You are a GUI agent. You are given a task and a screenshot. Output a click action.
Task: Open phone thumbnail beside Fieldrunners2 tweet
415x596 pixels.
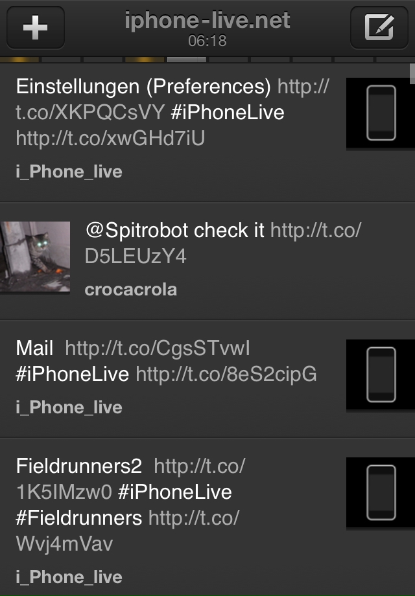(381, 492)
